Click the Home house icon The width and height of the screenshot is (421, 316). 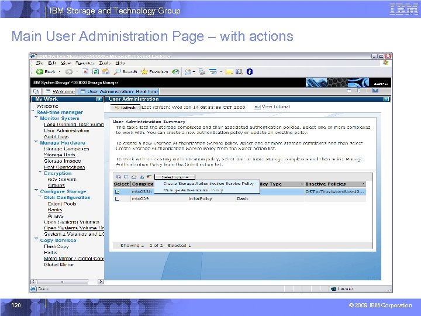point(106,71)
